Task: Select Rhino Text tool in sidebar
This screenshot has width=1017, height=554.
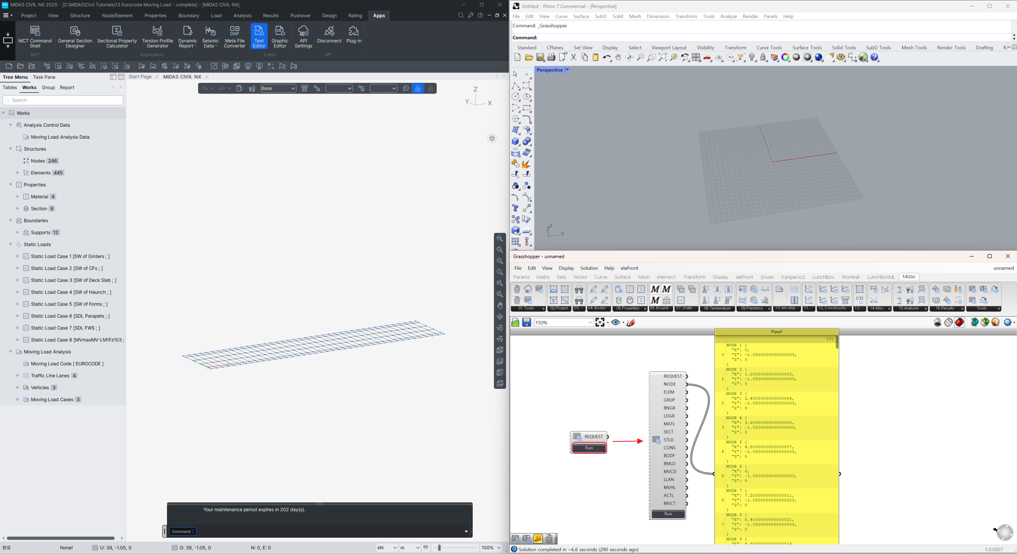Action: coord(516,208)
